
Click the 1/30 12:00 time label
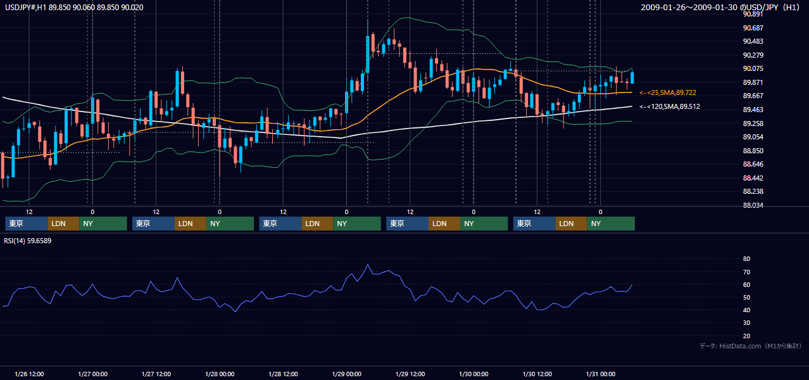[x=537, y=374]
